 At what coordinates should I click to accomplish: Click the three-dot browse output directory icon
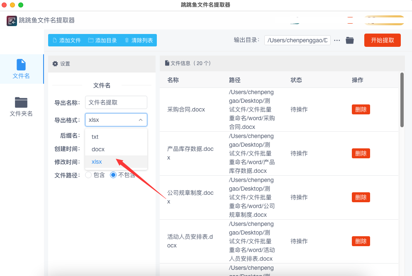[x=337, y=40]
